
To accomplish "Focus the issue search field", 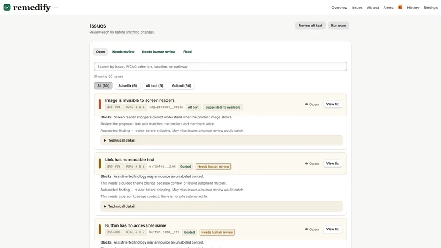I will point(220,66).
